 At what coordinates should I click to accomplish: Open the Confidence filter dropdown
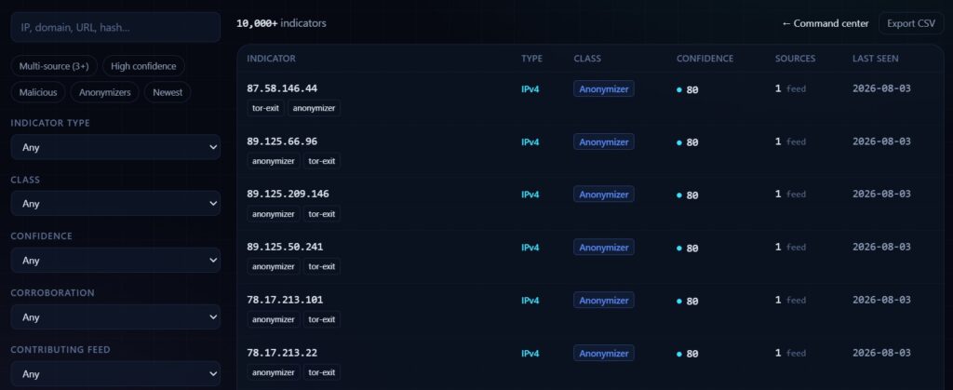click(115, 260)
